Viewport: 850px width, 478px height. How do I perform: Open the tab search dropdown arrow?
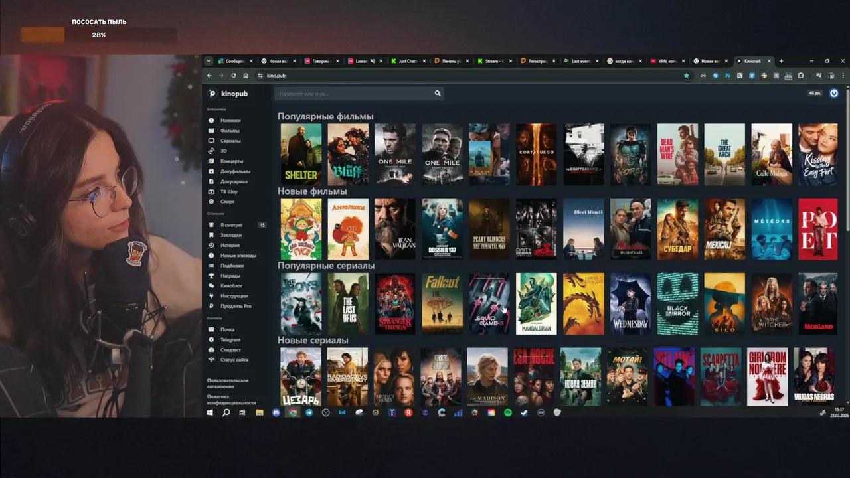[x=209, y=61]
